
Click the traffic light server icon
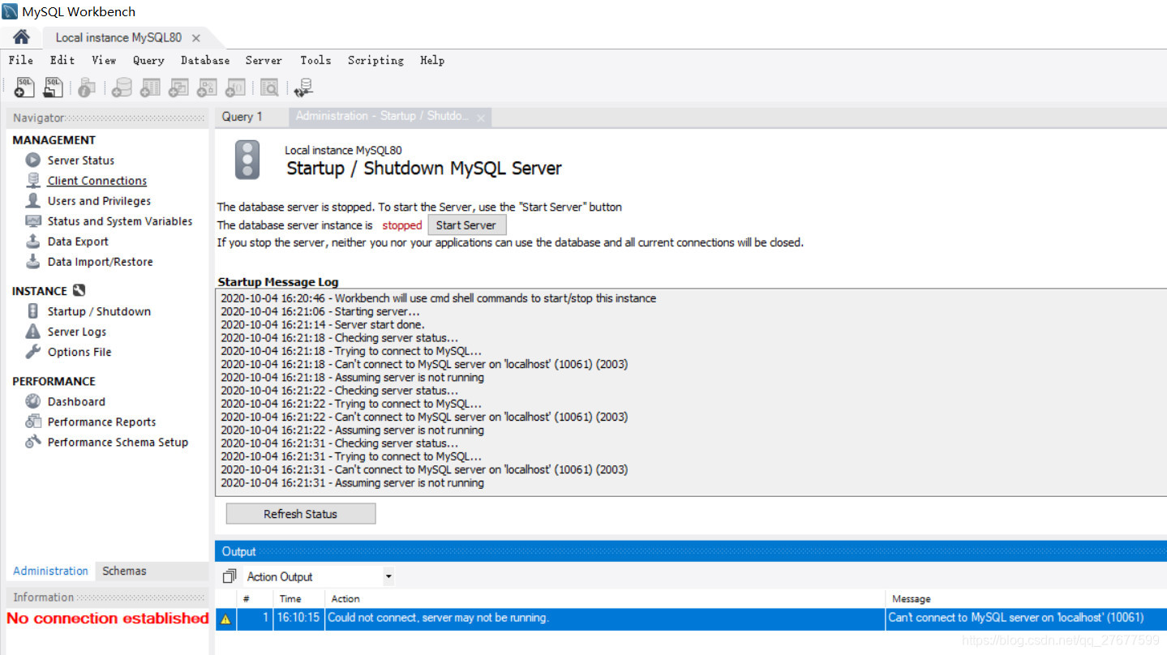[x=247, y=160]
